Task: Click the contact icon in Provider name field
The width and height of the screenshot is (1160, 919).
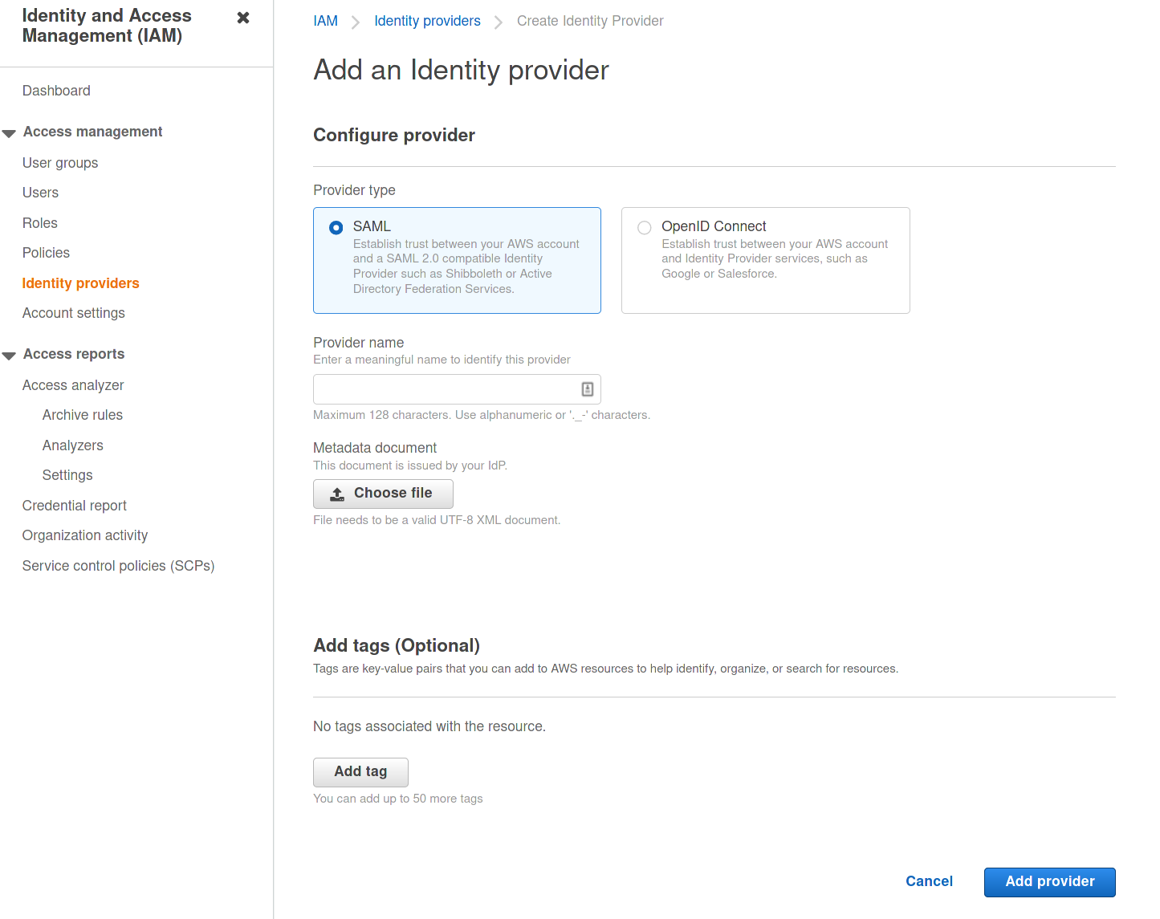Action: [x=587, y=389]
